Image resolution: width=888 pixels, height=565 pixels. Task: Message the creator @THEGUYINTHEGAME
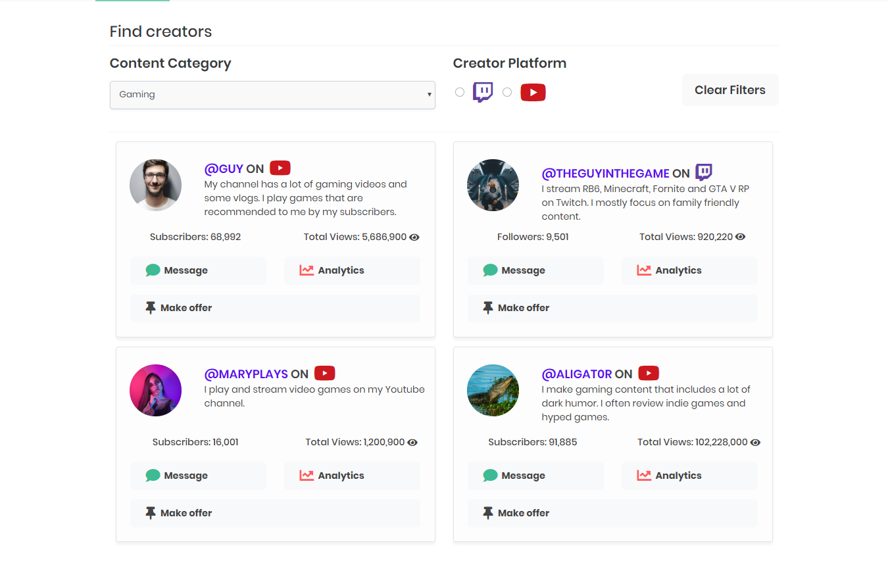coord(535,270)
